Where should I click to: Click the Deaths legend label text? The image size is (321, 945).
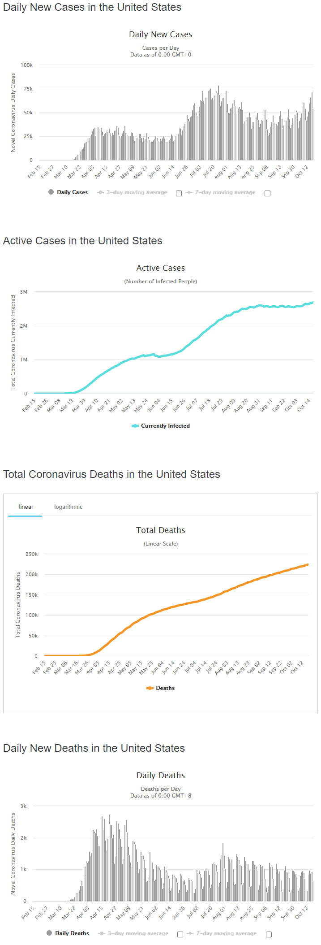[165, 688]
